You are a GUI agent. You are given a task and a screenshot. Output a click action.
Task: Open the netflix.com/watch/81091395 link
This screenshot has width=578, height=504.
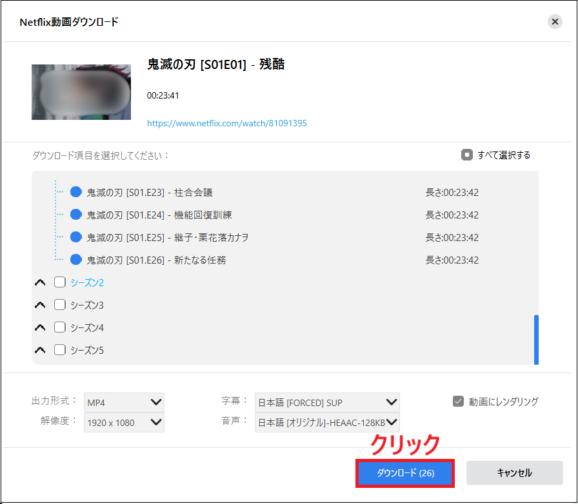(x=226, y=123)
